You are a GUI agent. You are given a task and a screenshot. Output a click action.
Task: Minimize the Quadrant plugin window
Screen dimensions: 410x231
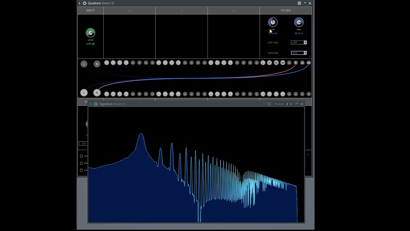[305, 3]
